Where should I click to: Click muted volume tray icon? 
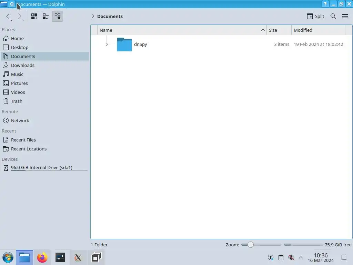pos(291,257)
